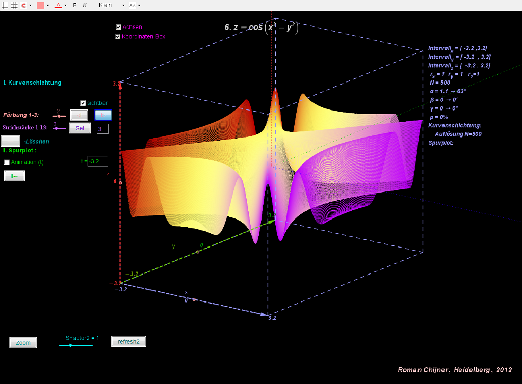Apply bold formatting with F icon
Screen dimensions: 522x384
tap(75, 5)
